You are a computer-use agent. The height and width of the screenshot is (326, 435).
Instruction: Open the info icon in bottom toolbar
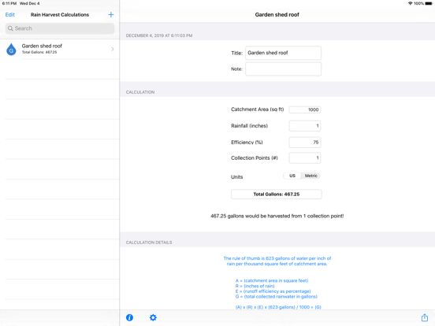point(129,317)
